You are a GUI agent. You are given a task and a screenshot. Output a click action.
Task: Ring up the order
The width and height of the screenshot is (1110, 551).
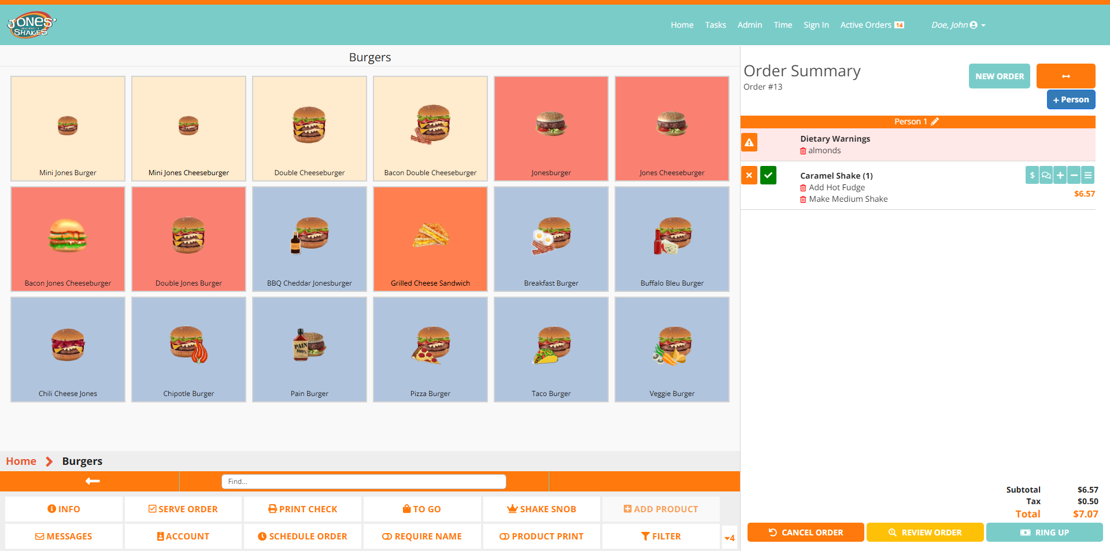click(1044, 532)
